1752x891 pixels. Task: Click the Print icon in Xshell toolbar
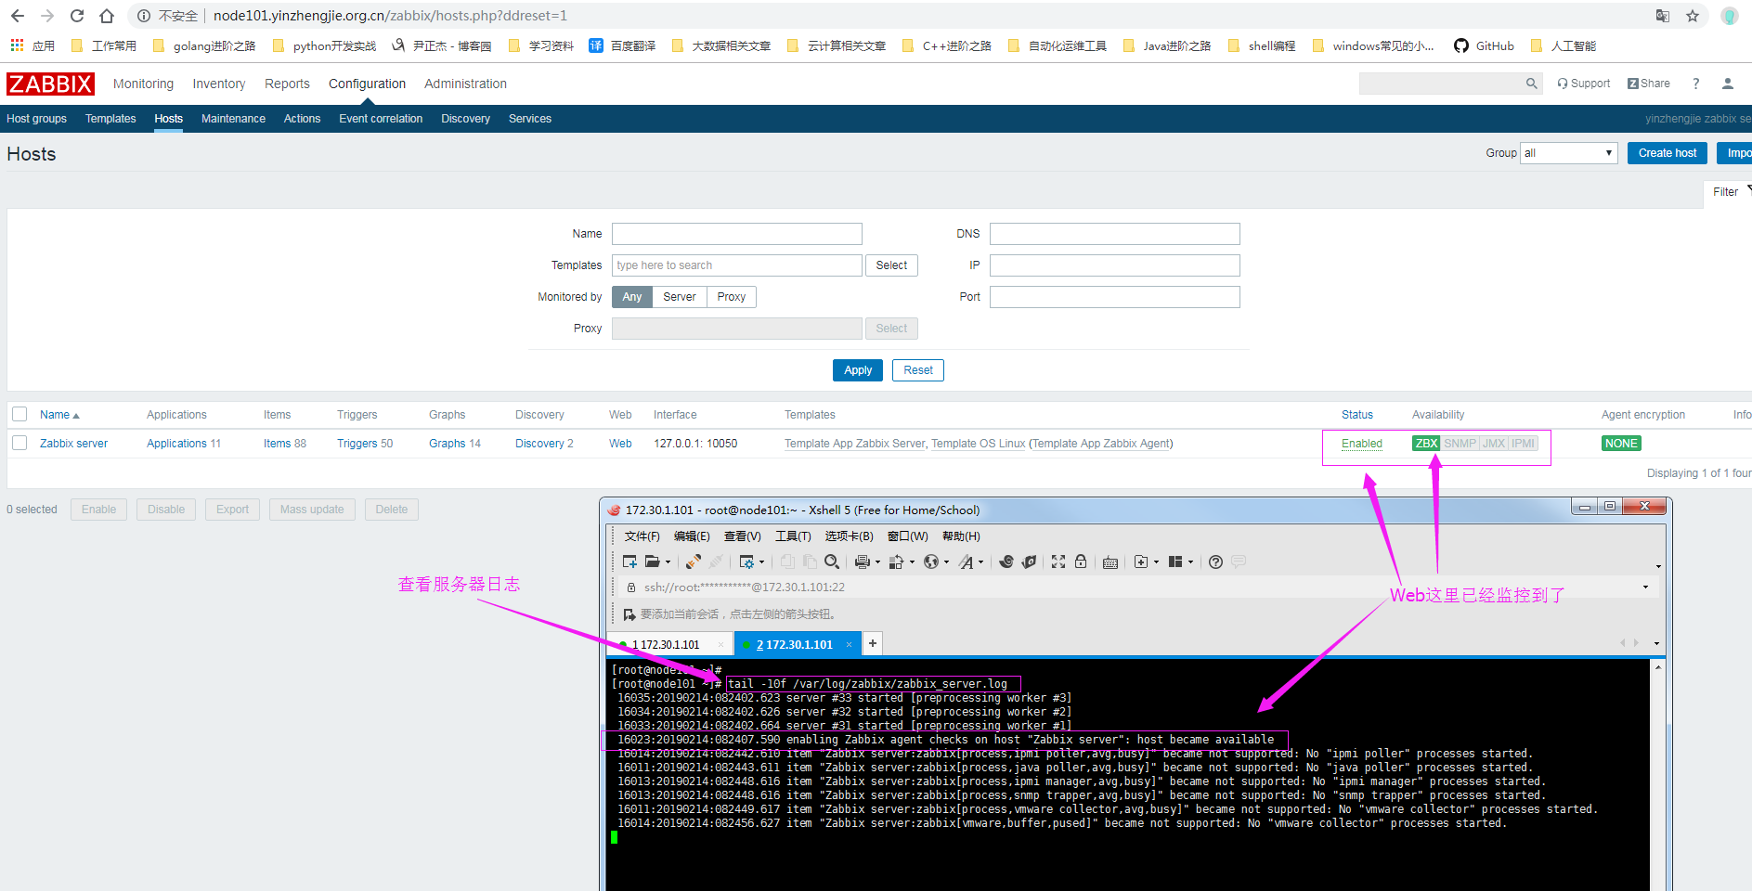click(863, 562)
